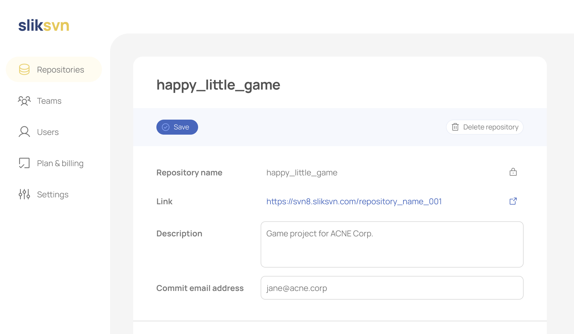Save the repository changes

177,127
